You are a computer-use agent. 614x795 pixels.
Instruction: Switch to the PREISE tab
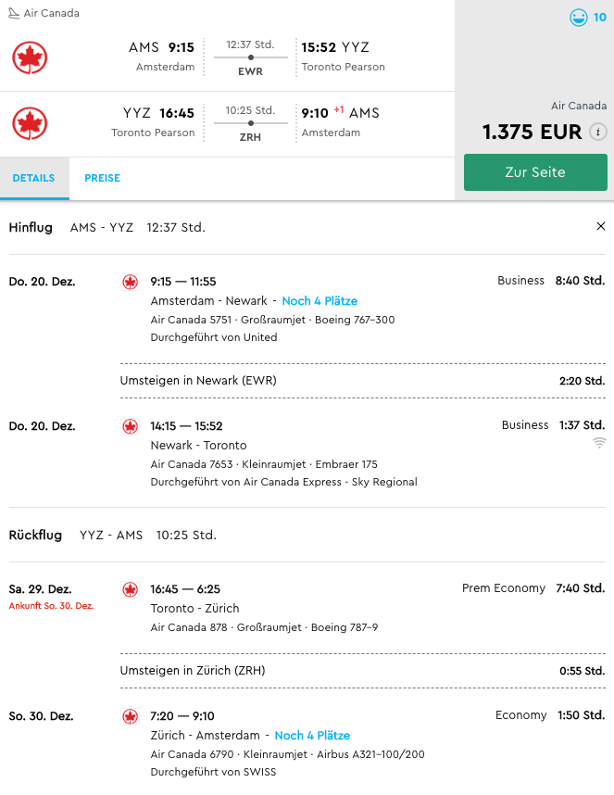coord(102,178)
